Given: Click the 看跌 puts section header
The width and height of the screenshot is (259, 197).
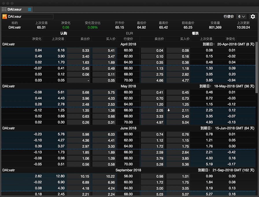Looking at the screenshot, I should tap(195, 33).
